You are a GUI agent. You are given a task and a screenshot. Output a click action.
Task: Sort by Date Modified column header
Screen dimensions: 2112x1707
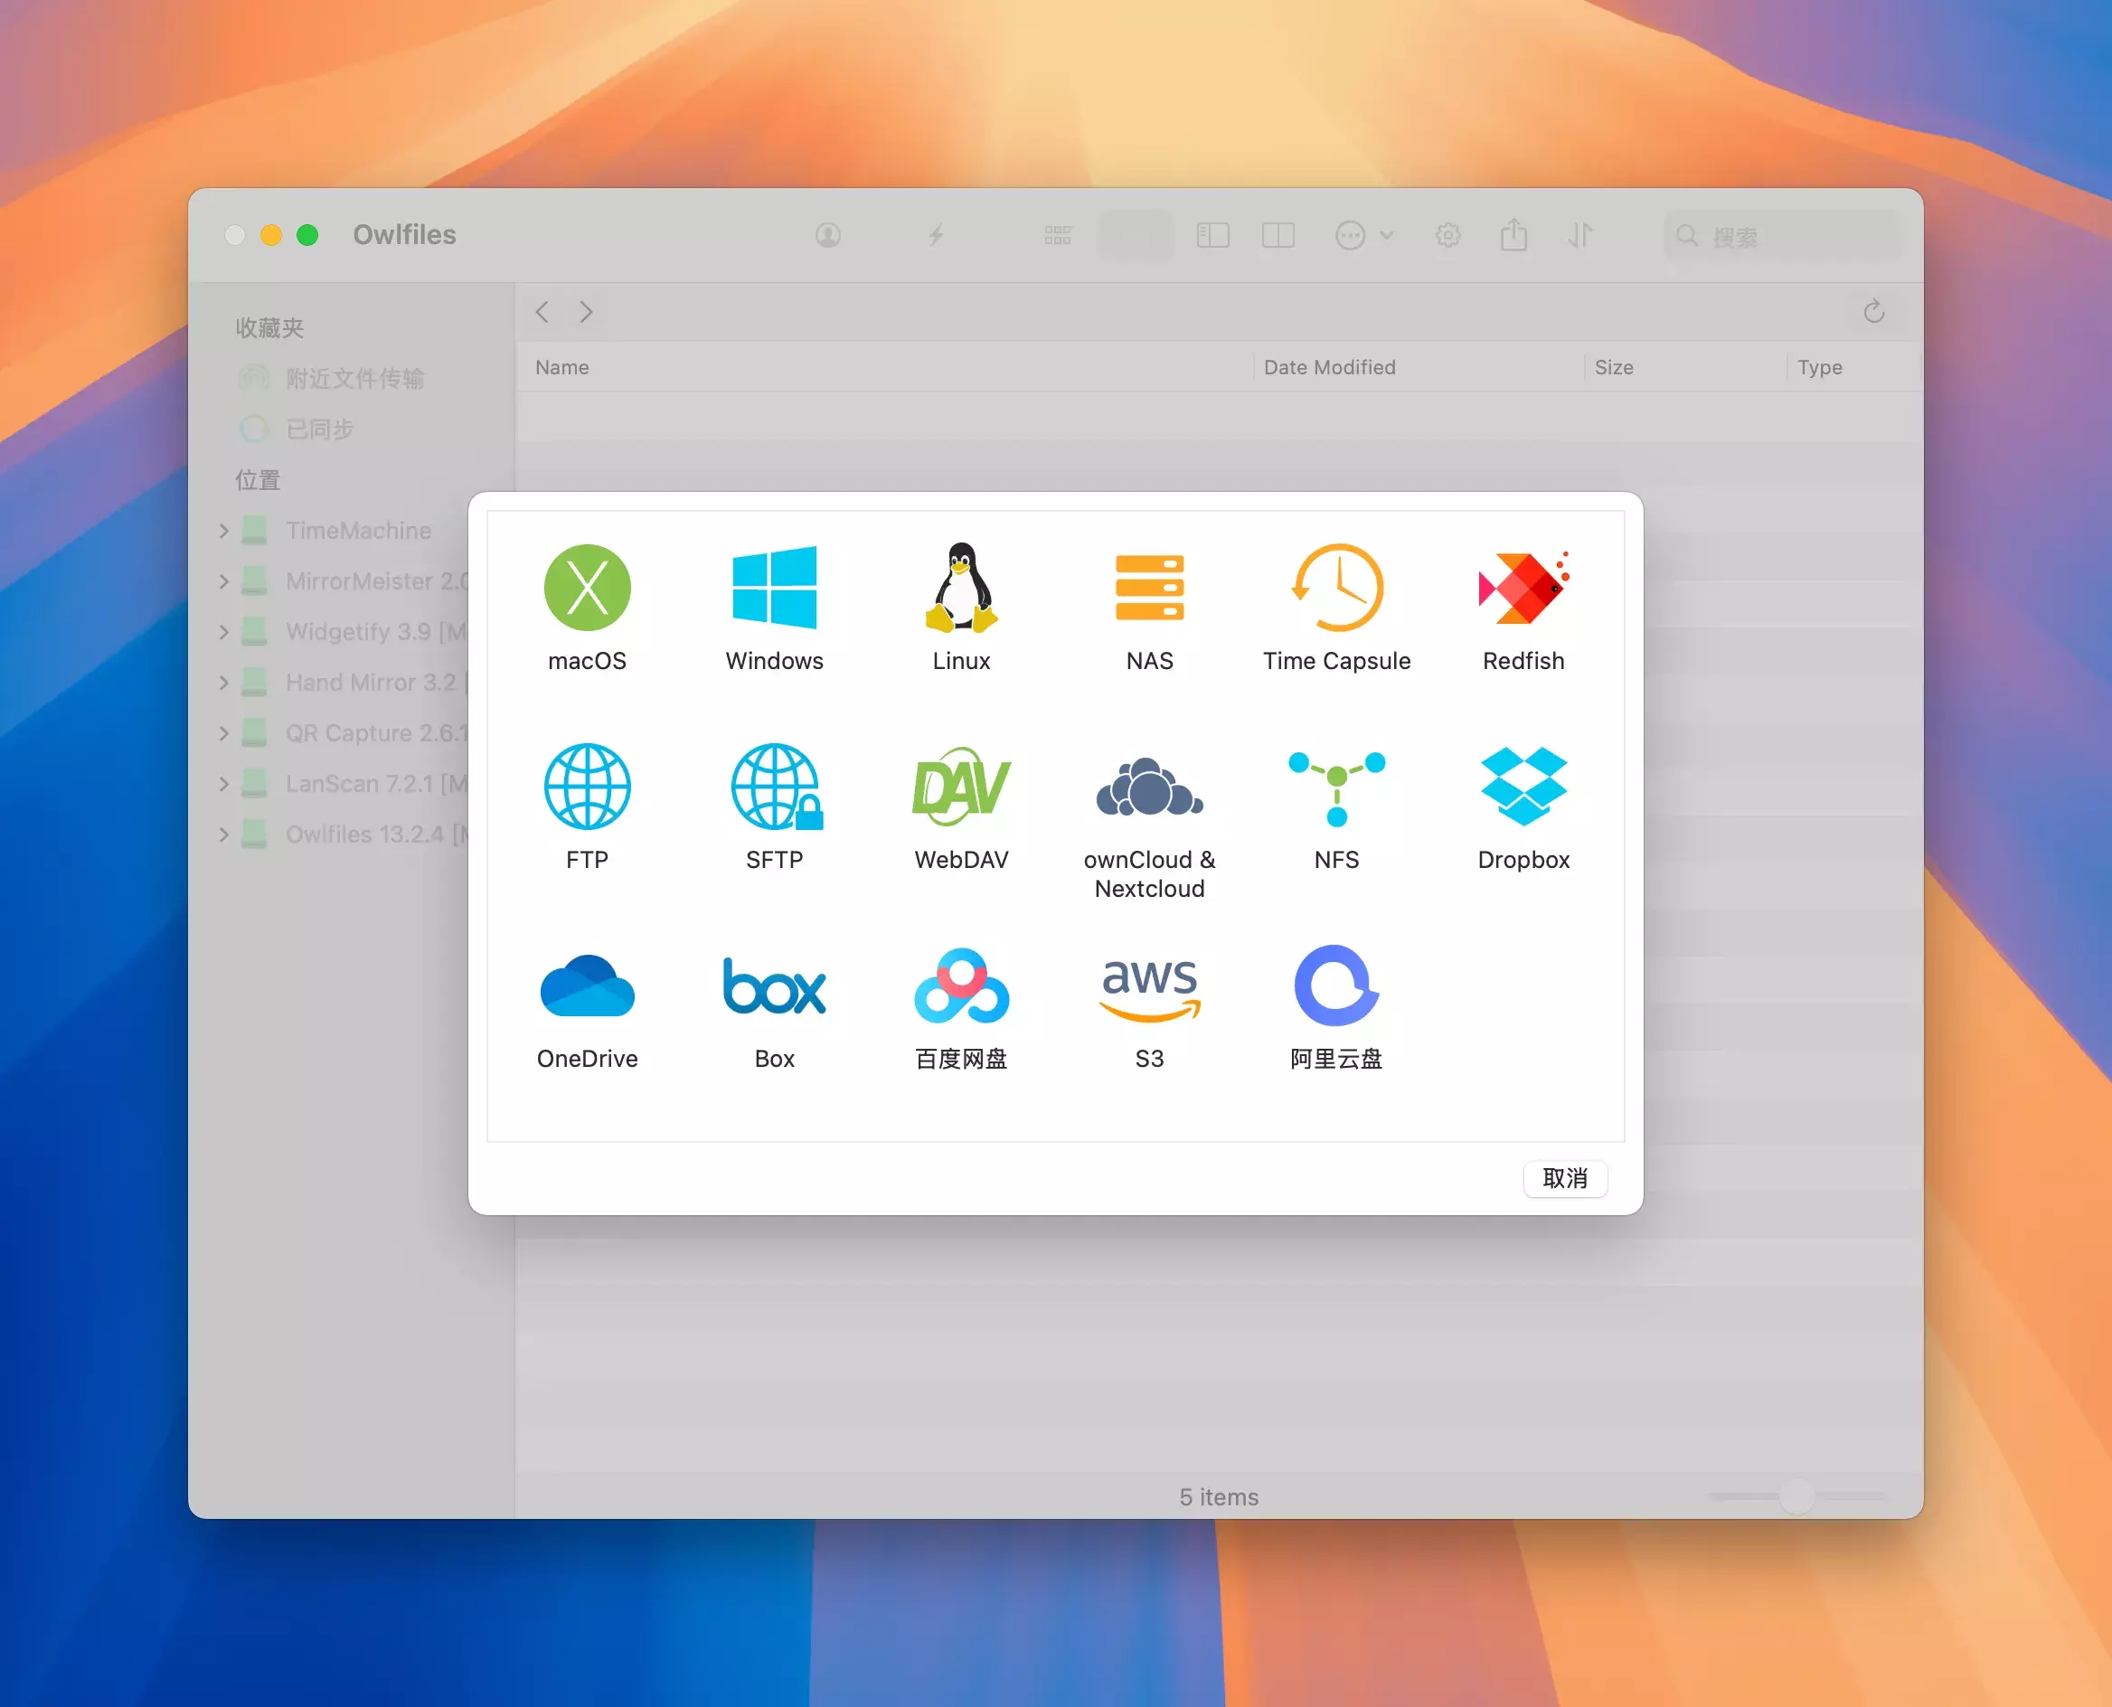1329,367
